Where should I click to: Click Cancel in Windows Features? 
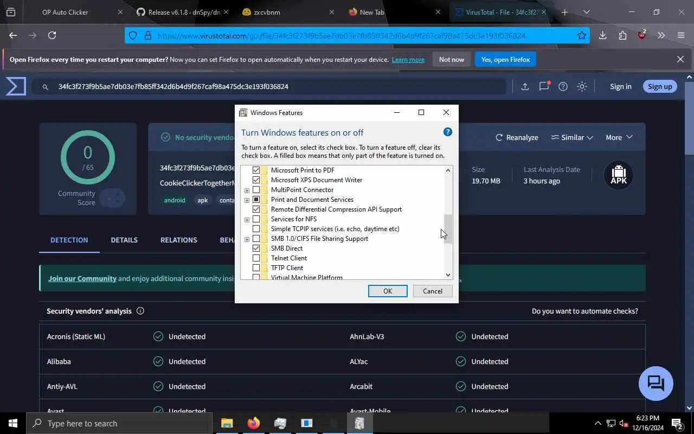[433, 291]
